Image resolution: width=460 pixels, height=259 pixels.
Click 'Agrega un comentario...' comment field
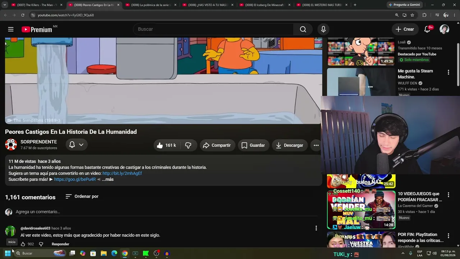[x=166, y=212]
